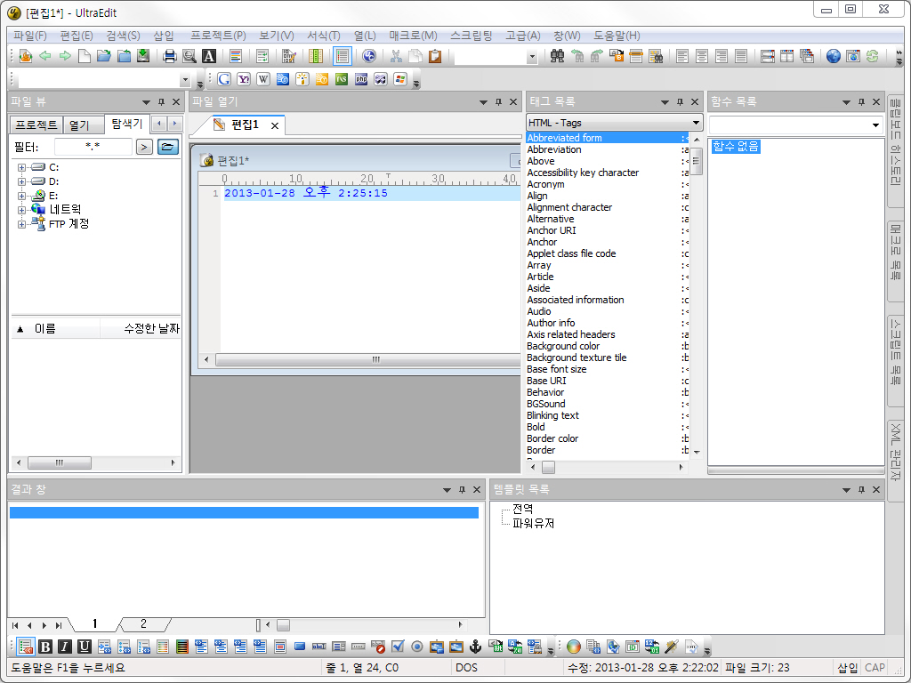Click the 이름 column header
This screenshot has width=911, height=683.
(x=55, y=329)
